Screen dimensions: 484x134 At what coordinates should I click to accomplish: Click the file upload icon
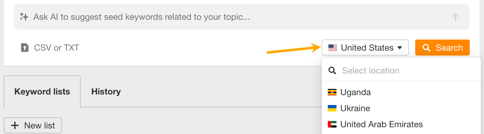pyautogui.click(x=24, y=48)
